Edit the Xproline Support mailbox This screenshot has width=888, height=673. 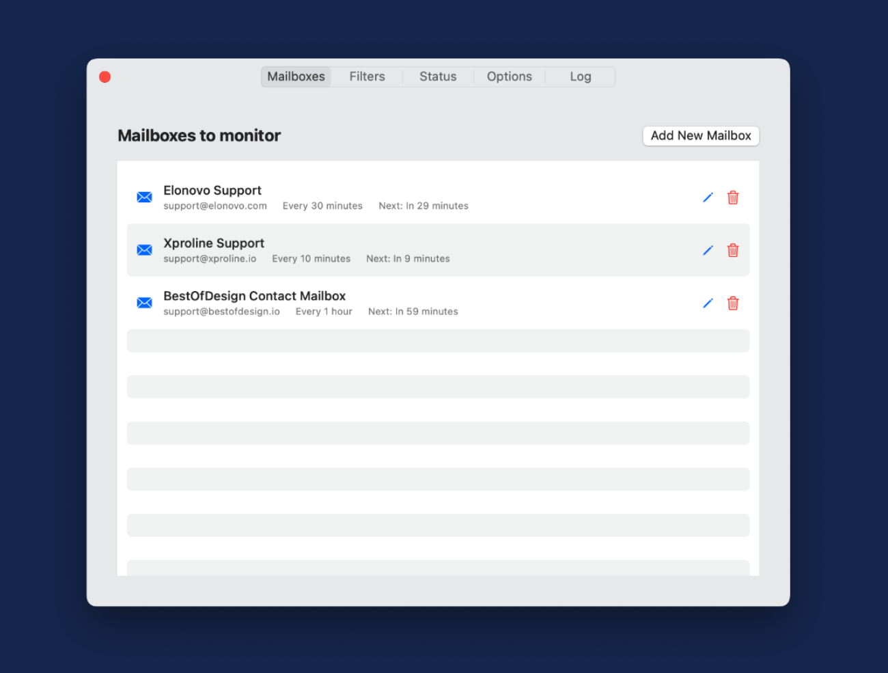[x=708, y=250]
